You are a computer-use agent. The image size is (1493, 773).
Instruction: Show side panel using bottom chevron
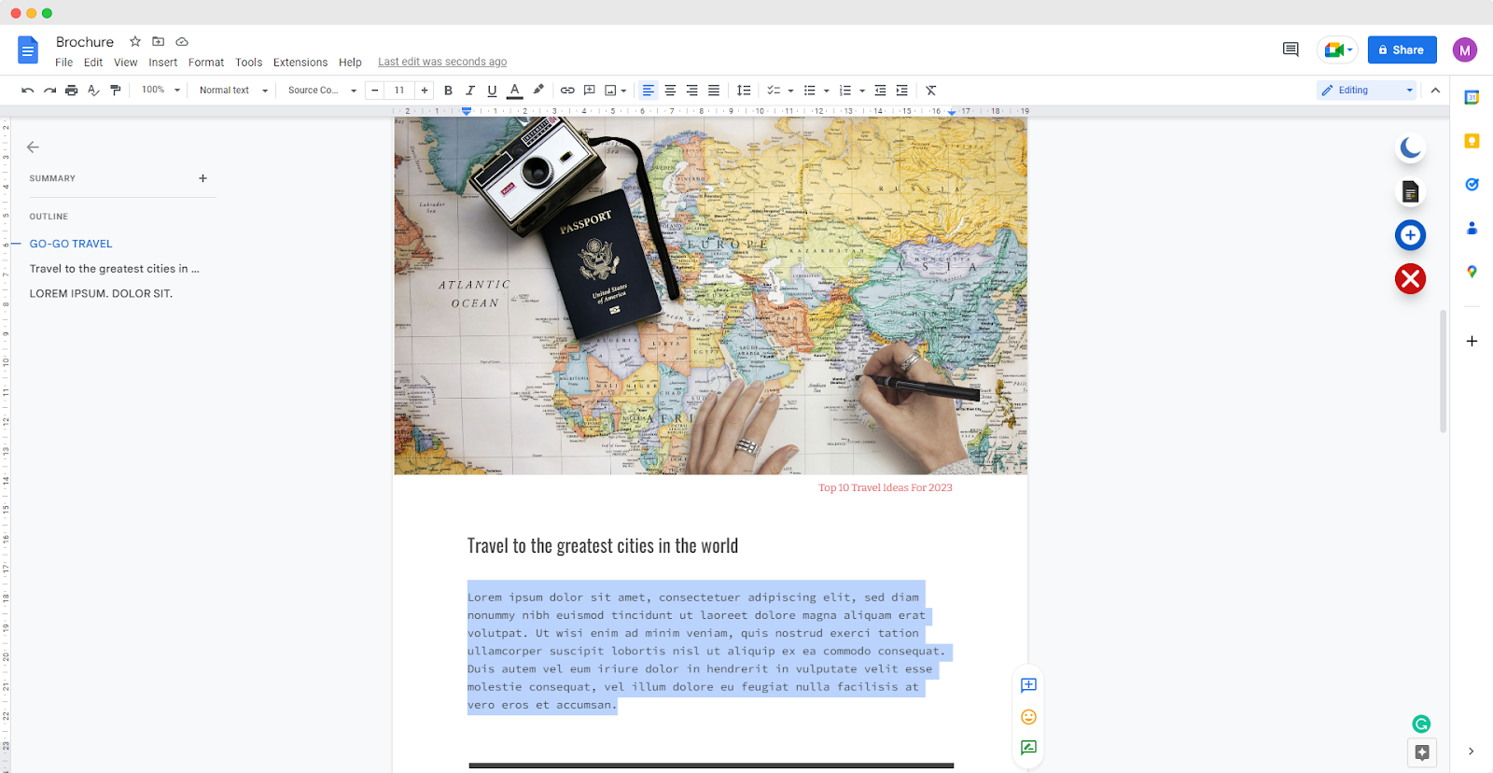tap(1471, 752)
